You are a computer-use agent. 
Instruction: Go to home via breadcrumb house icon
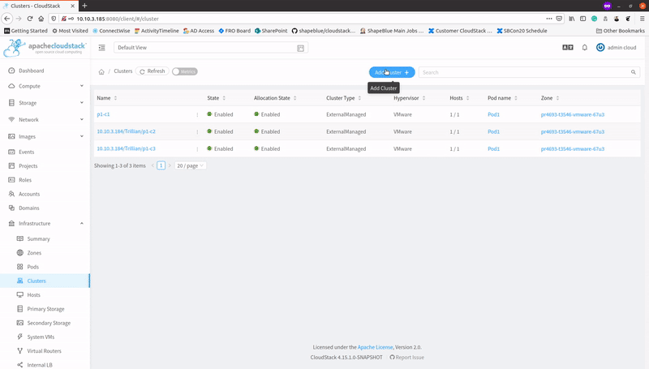(x=101, y=71)
